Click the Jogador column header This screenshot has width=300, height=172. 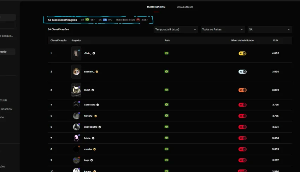tap(76, 40)
